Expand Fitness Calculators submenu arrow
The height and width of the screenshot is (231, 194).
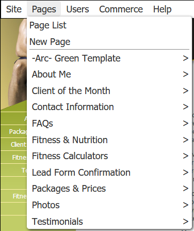(x=186, y=156)
